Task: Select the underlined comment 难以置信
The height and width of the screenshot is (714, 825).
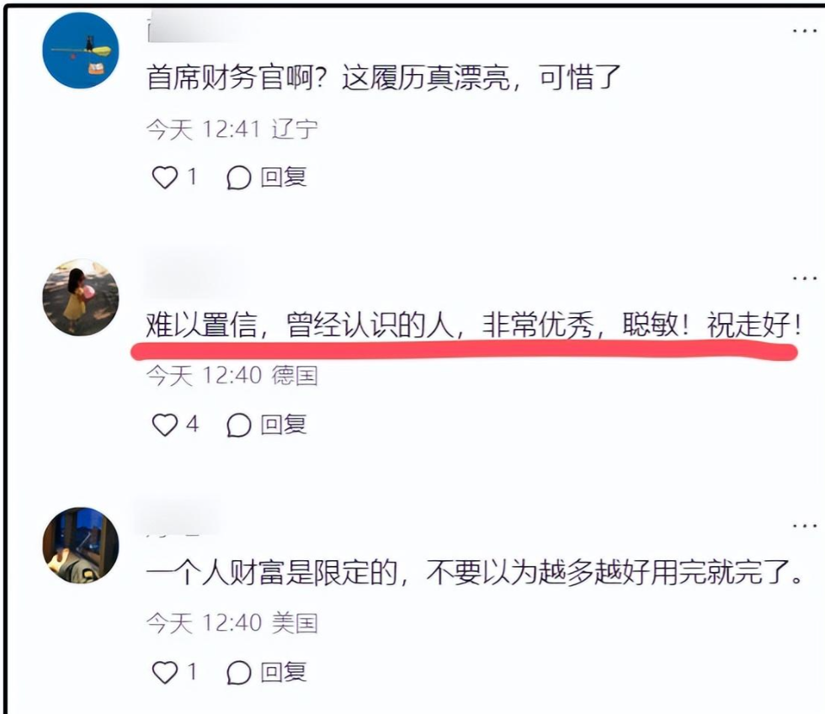Action: click(x=473, y=325)
